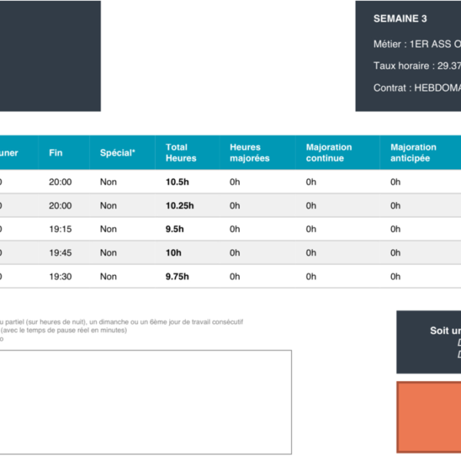Select Heures majorées 0h in the 9.5h row

pos(234,229)
